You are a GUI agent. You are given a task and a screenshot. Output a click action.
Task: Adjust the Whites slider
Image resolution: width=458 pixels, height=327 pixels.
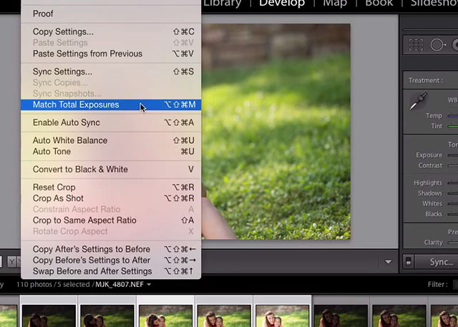452,204
